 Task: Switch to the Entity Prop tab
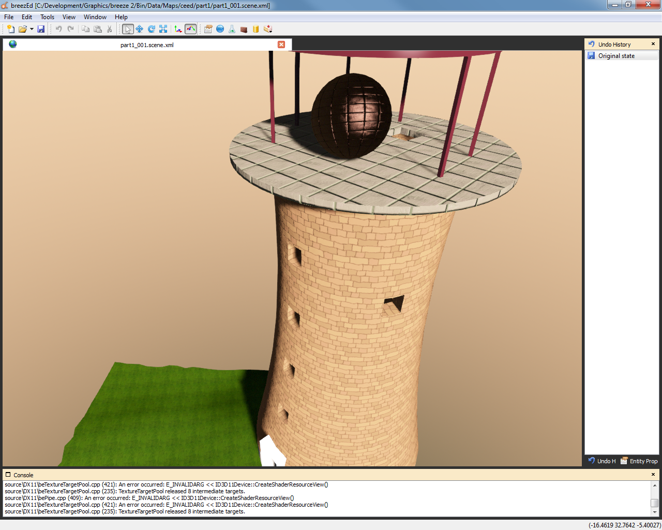(639, 461)
